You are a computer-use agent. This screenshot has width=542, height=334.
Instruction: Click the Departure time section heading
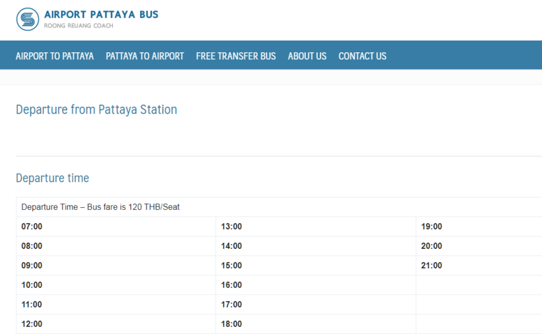52,178
